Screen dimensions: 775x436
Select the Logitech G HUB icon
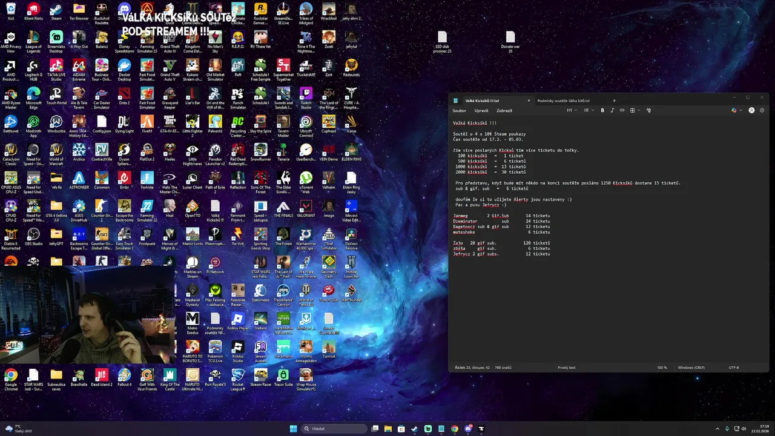(33, 68)
